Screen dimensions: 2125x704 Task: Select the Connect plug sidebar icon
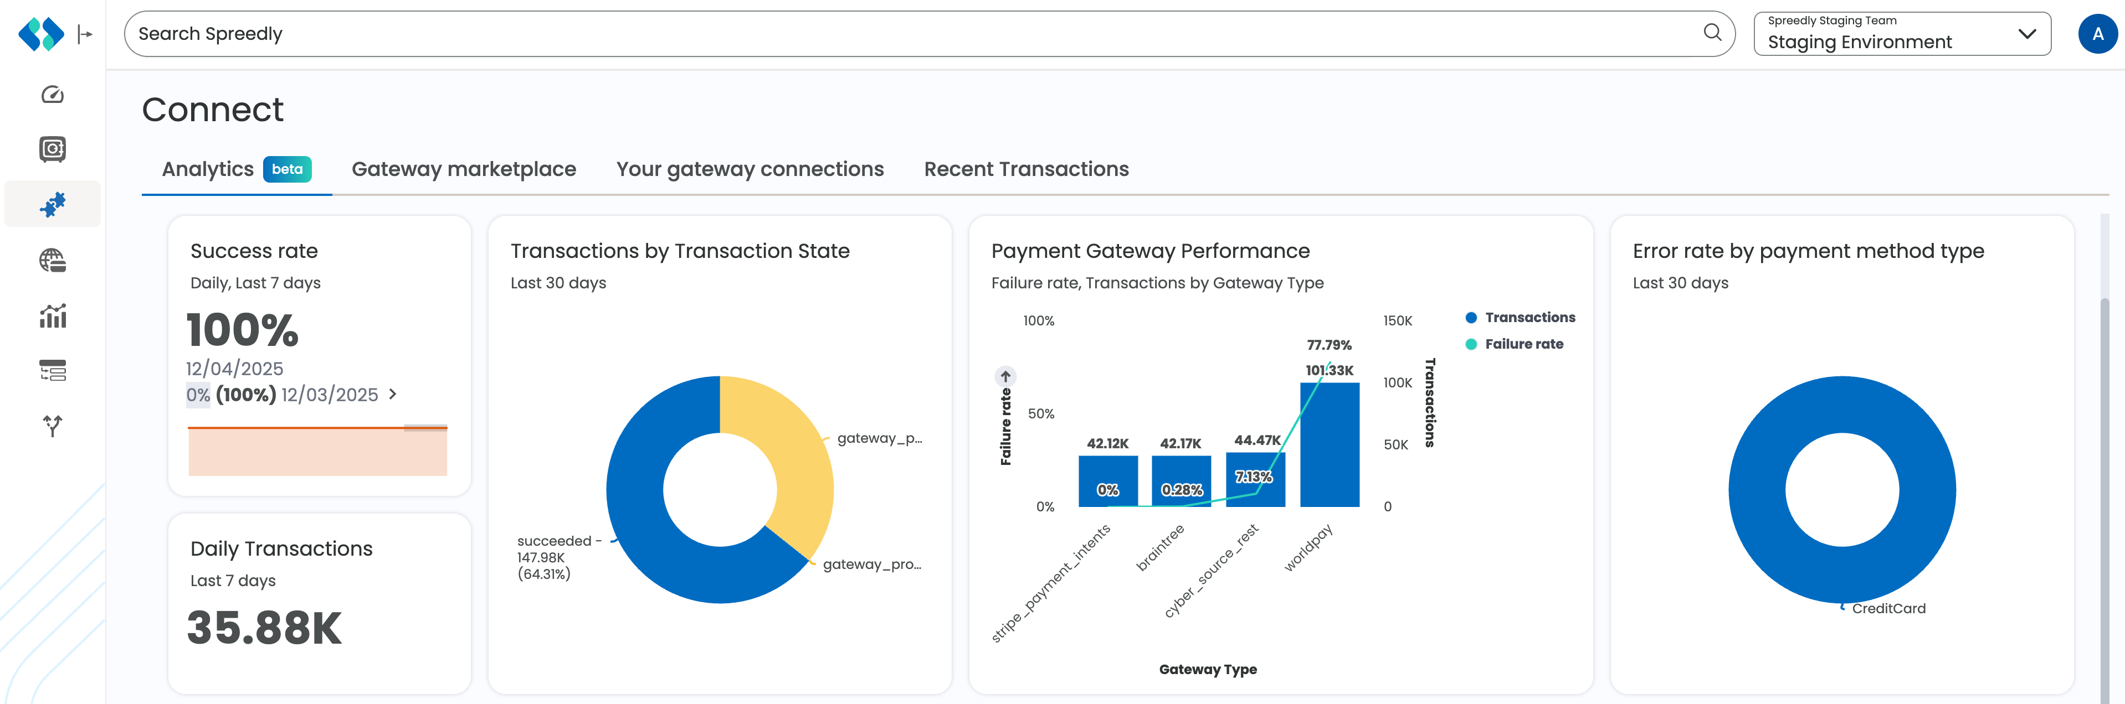pos(53,204)
